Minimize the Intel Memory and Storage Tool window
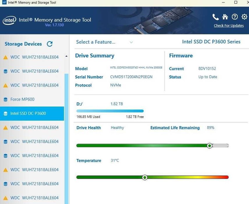Screen dimensions: 249x204 pyautogui.click(x=223, y=2)
